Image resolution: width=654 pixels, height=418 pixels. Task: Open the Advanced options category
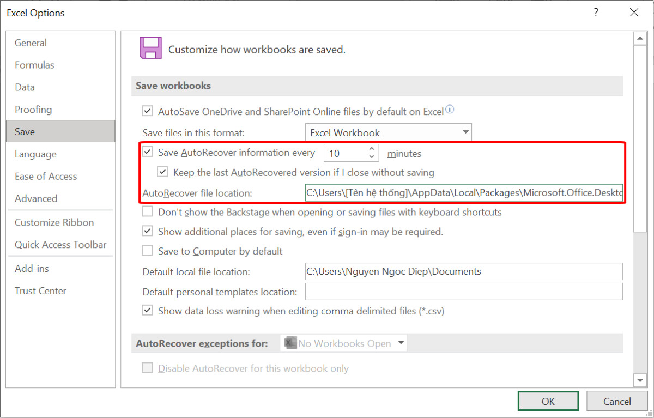[60, 199]
